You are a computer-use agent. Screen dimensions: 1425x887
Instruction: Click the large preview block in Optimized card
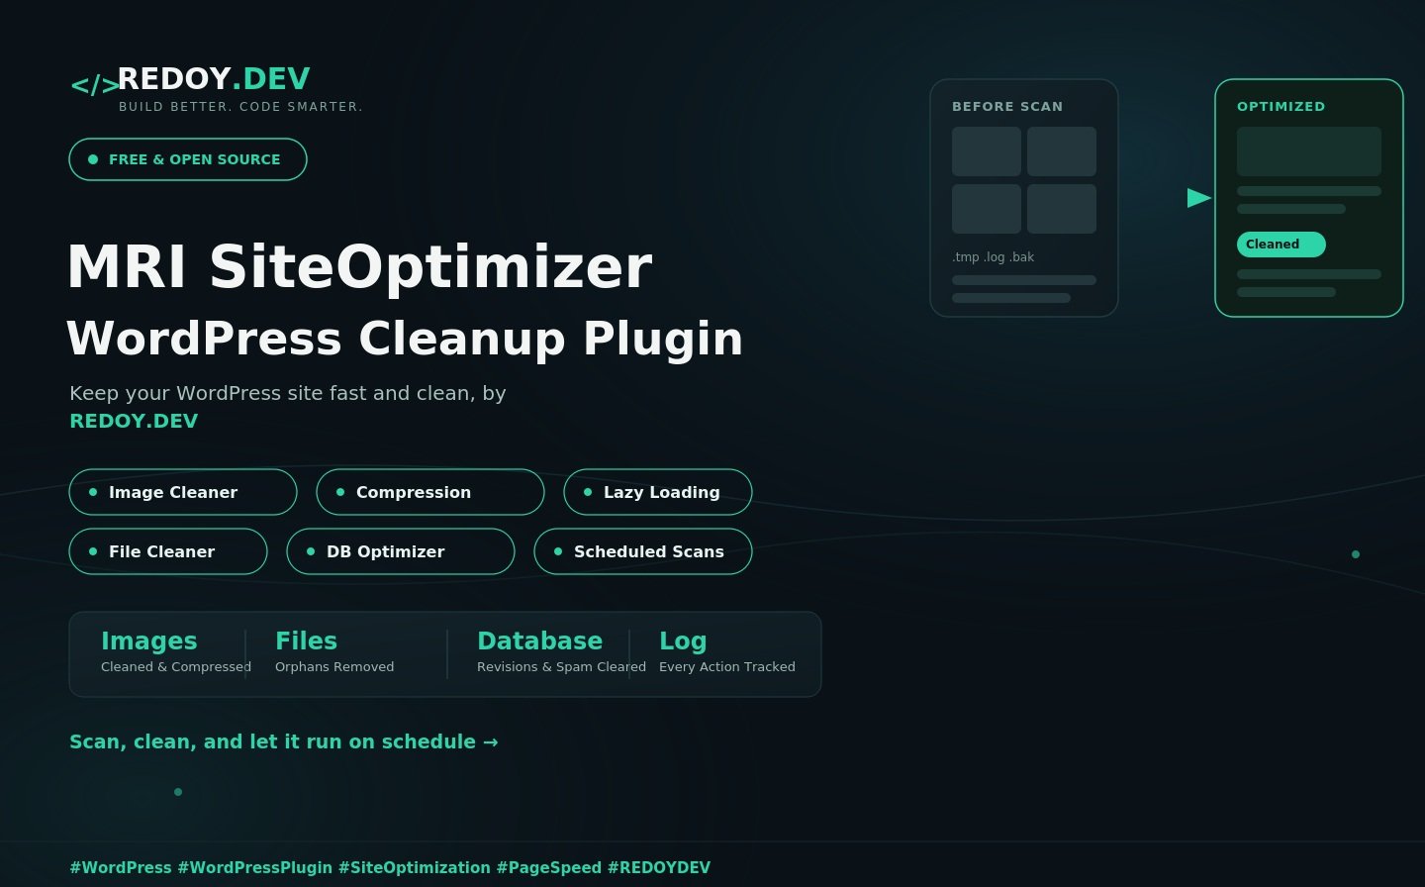click(x=1309, y=151)
